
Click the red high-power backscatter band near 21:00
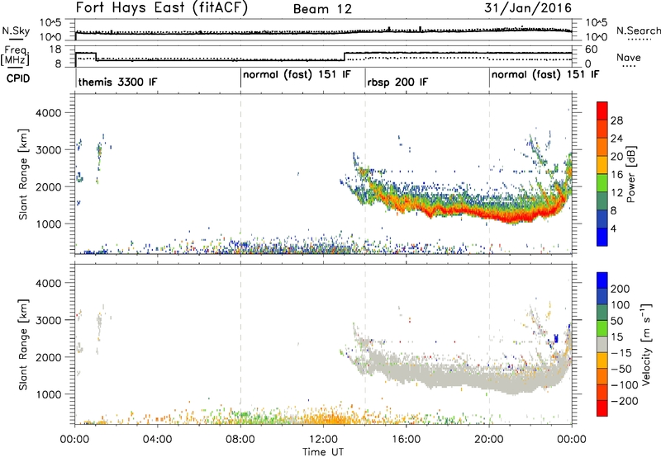pyautogui.click(x=511, y=217)
